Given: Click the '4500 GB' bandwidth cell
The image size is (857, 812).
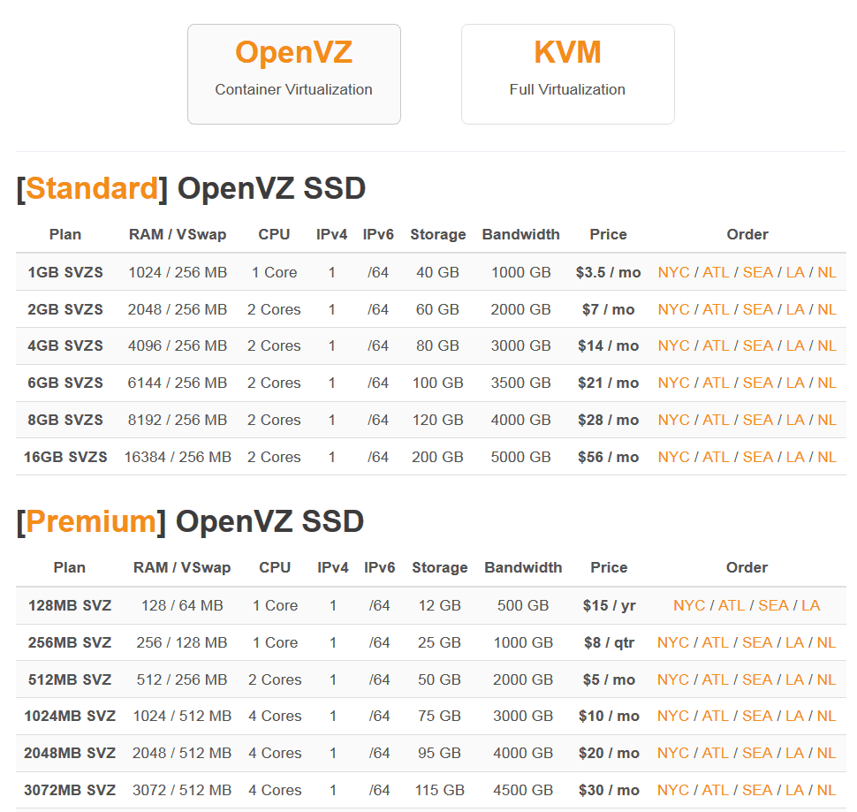Looking at the screenshot, I should 523,790.
